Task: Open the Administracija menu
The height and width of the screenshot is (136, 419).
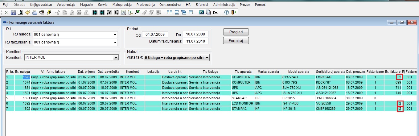Action: click(224, 5)
